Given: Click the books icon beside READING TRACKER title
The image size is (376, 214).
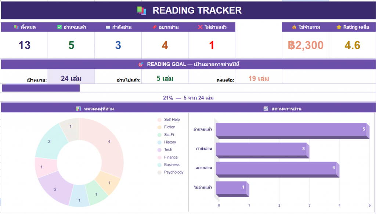Looking at the screenshot, I should [x=141, y=11].
